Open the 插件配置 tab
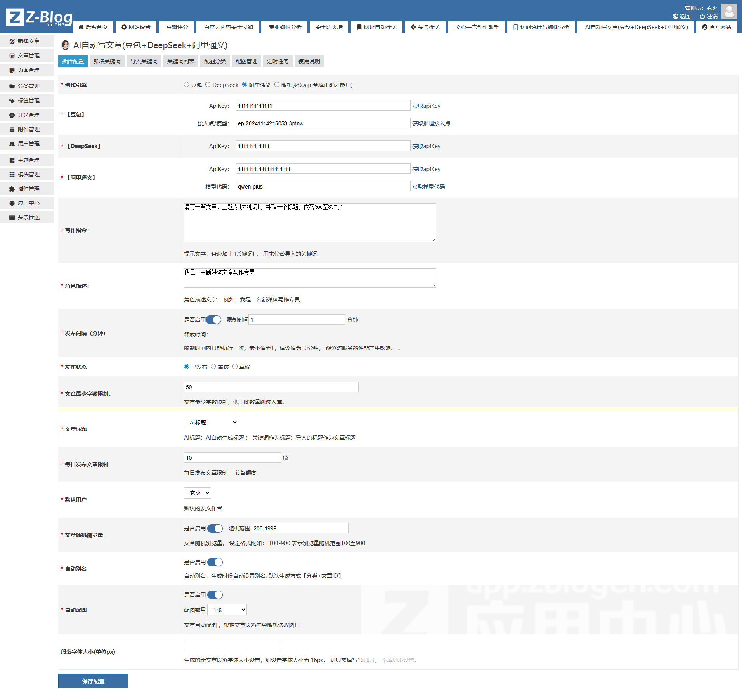This screenshot has height=691, width=742. [73, 61]
